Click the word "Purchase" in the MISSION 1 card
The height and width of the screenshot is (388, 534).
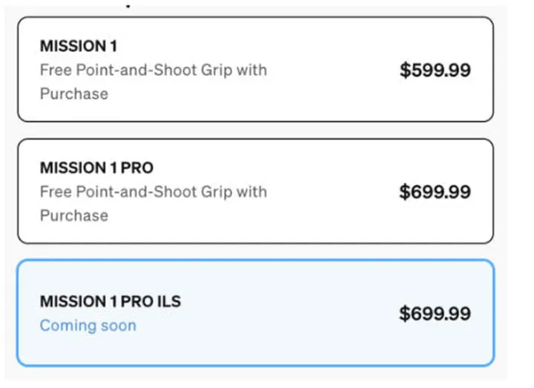tap(73, 94)
